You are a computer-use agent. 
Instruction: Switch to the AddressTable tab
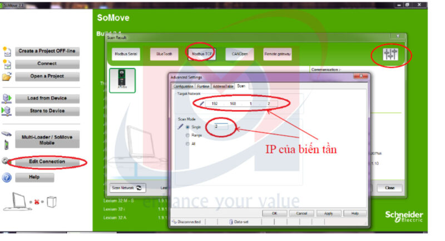(223, 86)
